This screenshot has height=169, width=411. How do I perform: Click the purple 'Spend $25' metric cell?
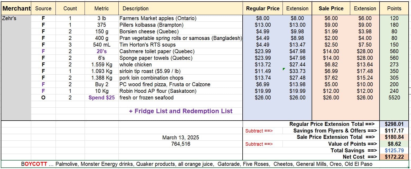point(101,98)
